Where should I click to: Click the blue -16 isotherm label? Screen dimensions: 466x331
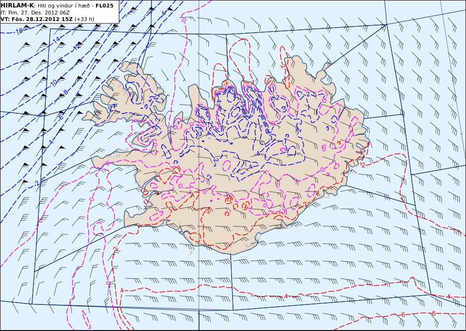[x=19, y=31]
